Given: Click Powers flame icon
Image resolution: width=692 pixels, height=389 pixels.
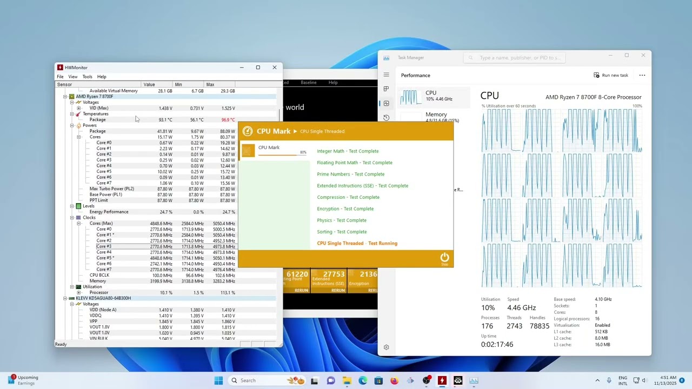Looking at the screenshot, I should coord(78,125).
